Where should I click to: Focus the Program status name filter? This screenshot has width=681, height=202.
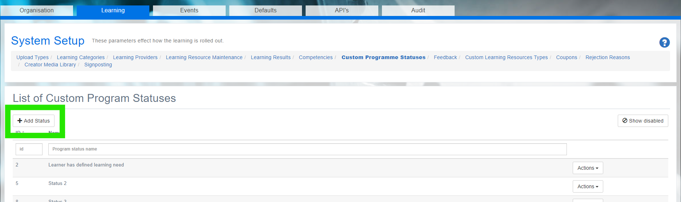307,149
